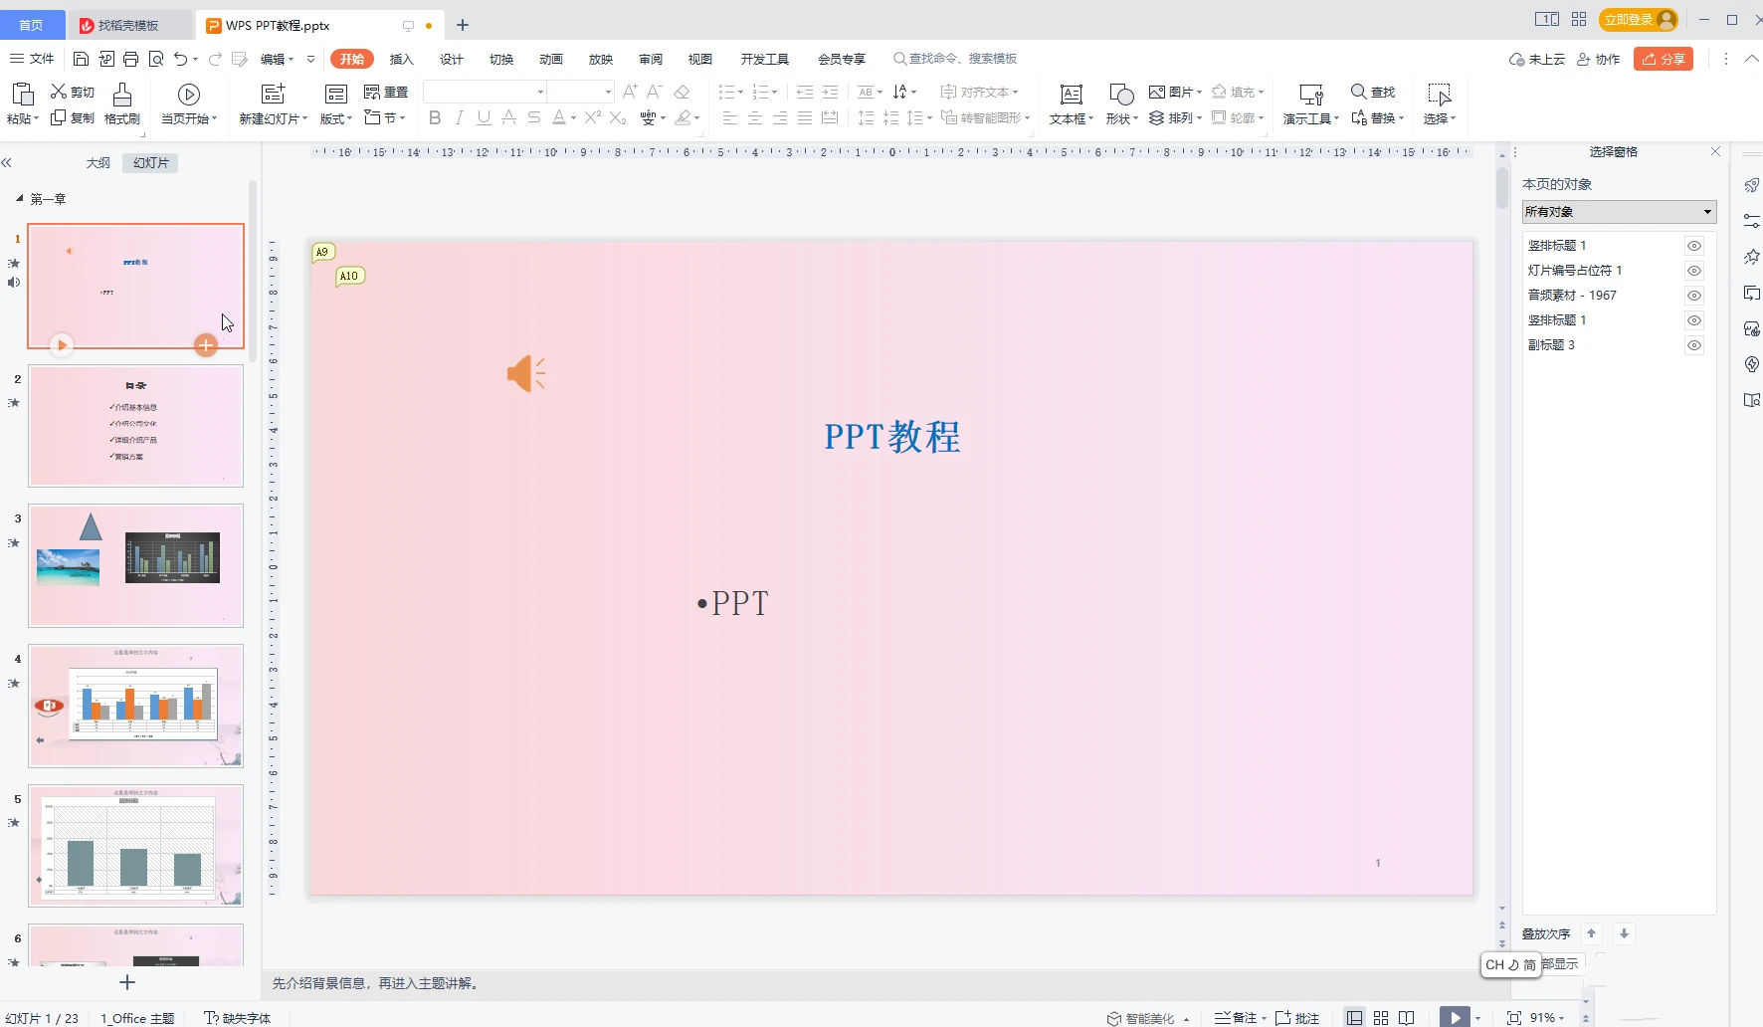The height and width of the screenshot is (1027, 1763).
Task: Click the Cut scissors icon
Action: tap(59, 92)
